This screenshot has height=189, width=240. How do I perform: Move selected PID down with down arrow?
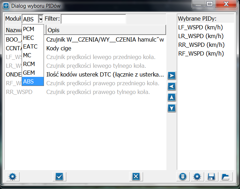(171, 108)
